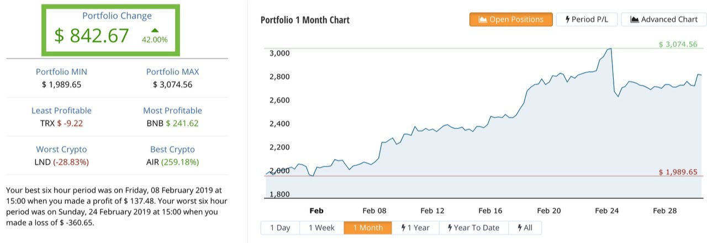Click the Feb 24 peak on chart

610,49
